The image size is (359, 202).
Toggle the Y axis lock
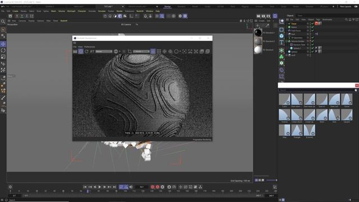22,16
